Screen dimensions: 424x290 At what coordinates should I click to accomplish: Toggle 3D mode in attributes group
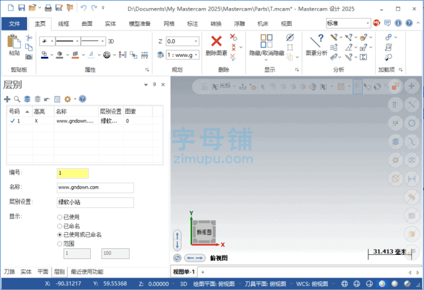[x=111, y=41]
